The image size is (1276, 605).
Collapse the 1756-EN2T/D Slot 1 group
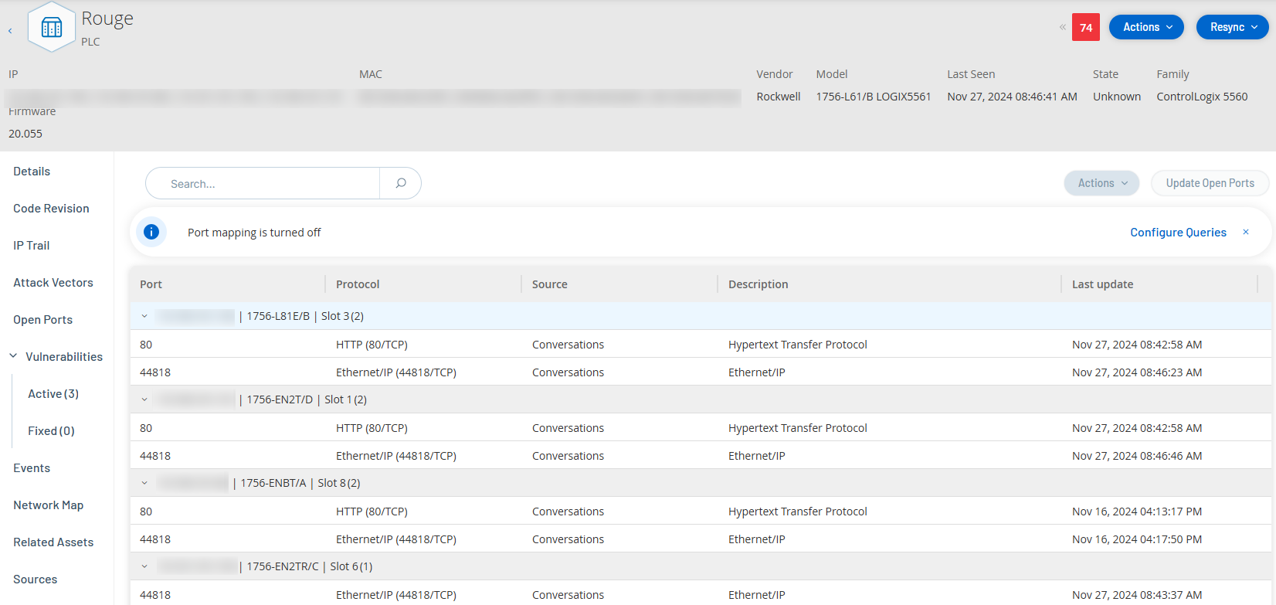click(144, 399)
